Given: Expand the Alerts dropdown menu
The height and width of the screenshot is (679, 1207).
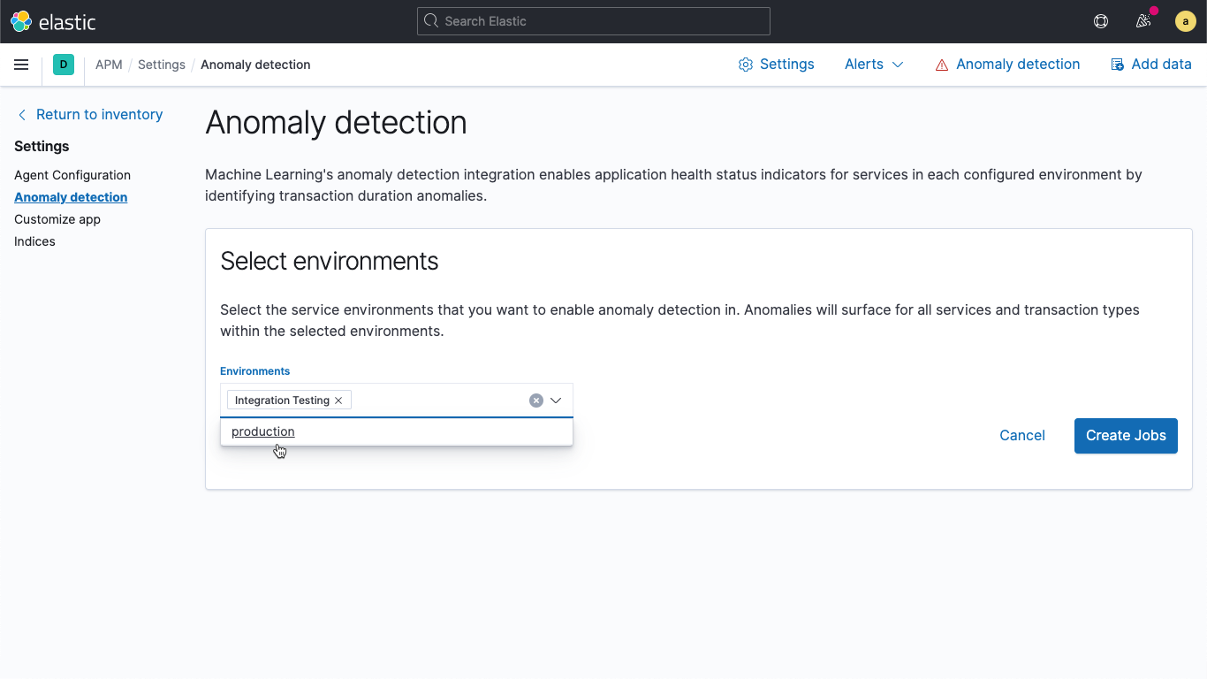Looking at the screenshot, I should pyautogui.click(x=874, y=65).
